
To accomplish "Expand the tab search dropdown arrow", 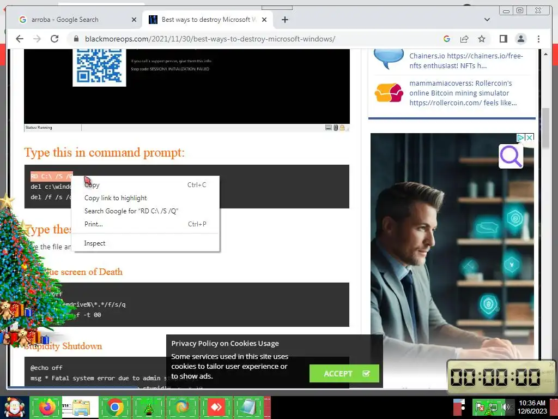I will (487, 20).
